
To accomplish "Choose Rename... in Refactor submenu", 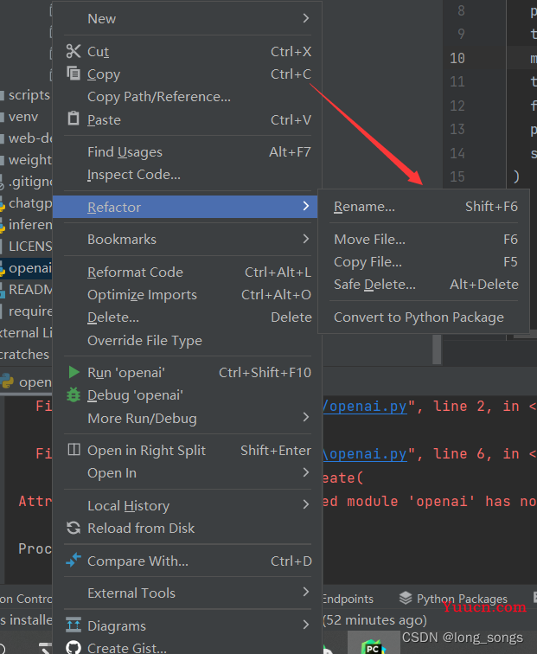I will (425, 207).
